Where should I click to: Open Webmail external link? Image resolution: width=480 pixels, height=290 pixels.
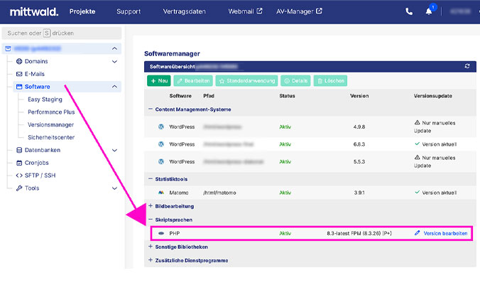(245, 11)
